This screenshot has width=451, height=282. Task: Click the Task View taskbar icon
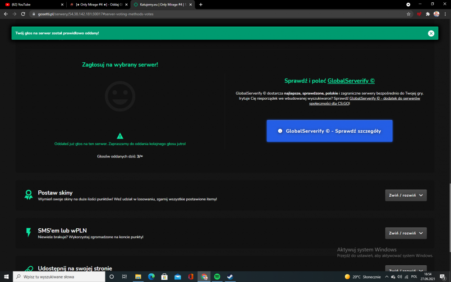[124, 277]
